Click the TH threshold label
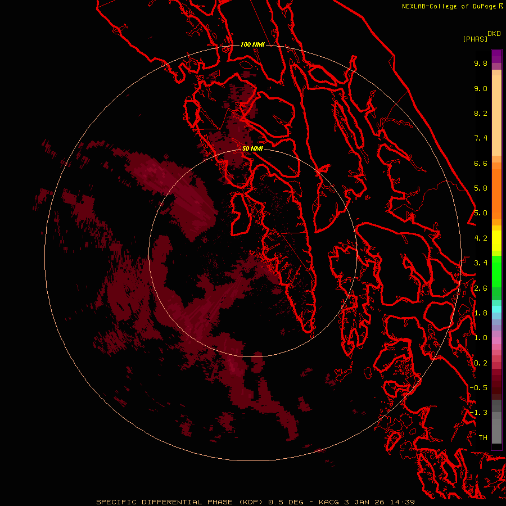 (x=483, y=438)
